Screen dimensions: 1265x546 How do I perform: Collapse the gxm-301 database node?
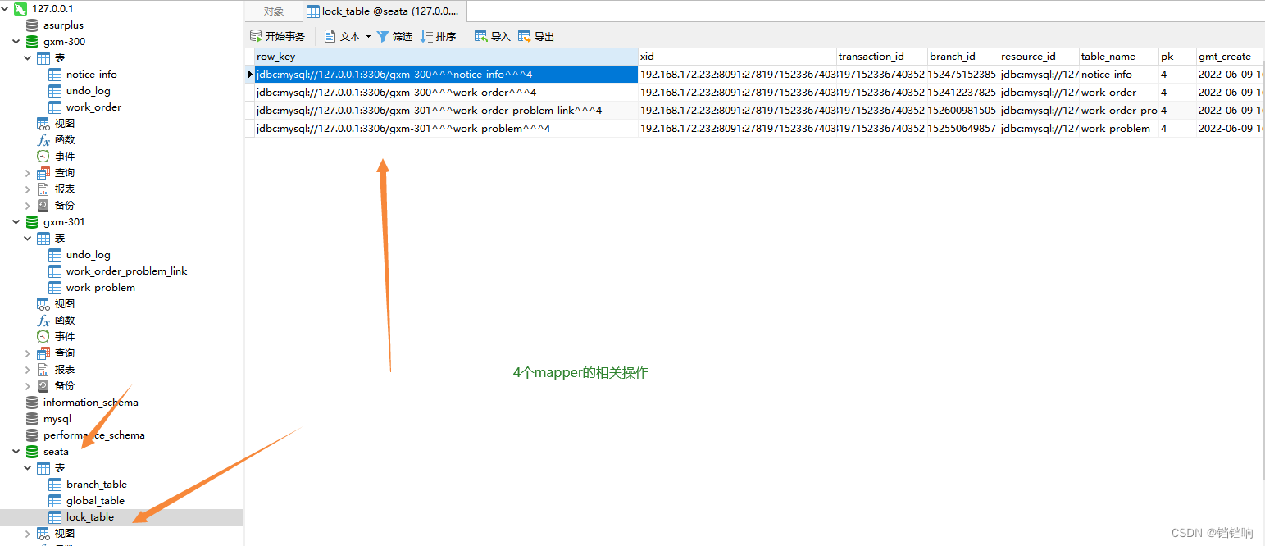click(16, 222)
